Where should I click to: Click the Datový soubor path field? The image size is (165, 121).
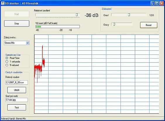coord(17,82)
